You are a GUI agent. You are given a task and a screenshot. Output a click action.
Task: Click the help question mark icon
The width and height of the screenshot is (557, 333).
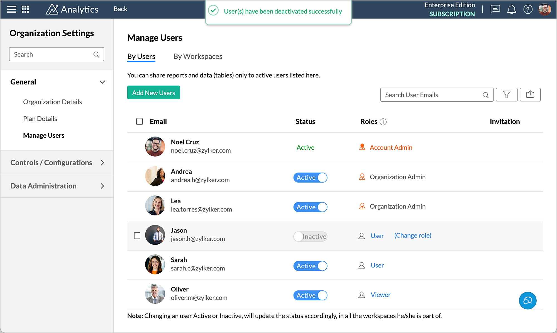pyautogui.click(x=528, y=9)
